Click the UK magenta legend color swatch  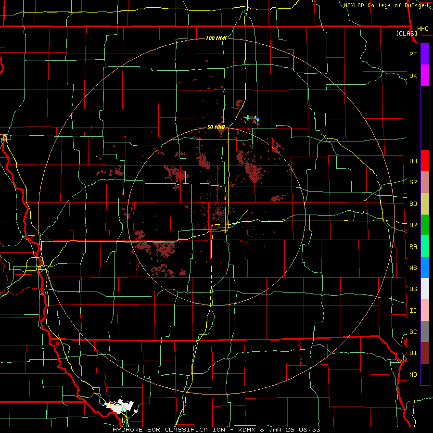click(425, 76)
